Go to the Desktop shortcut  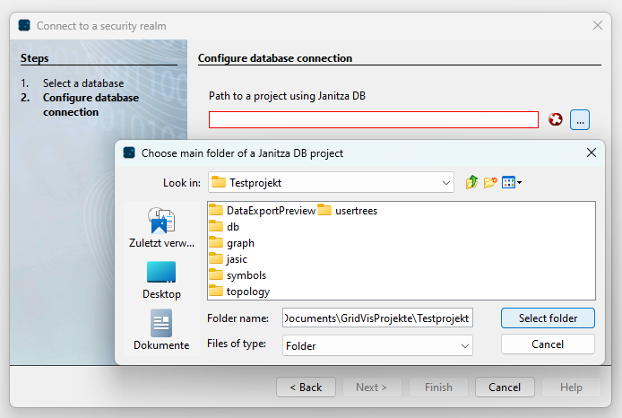point(161,280)
